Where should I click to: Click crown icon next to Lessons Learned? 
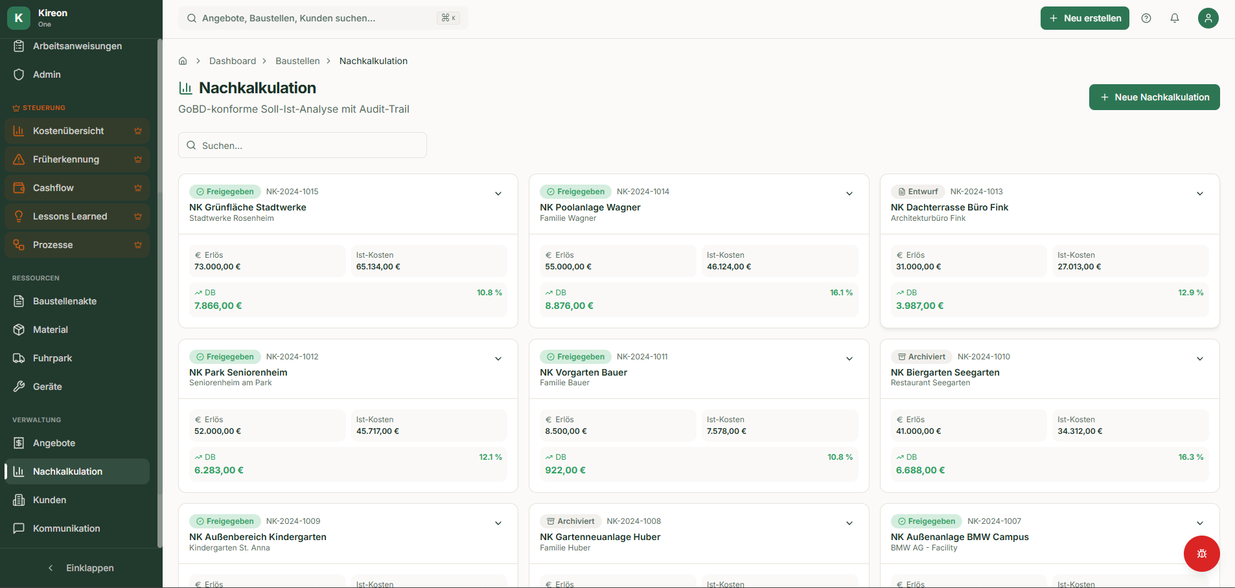pos(138,216)
